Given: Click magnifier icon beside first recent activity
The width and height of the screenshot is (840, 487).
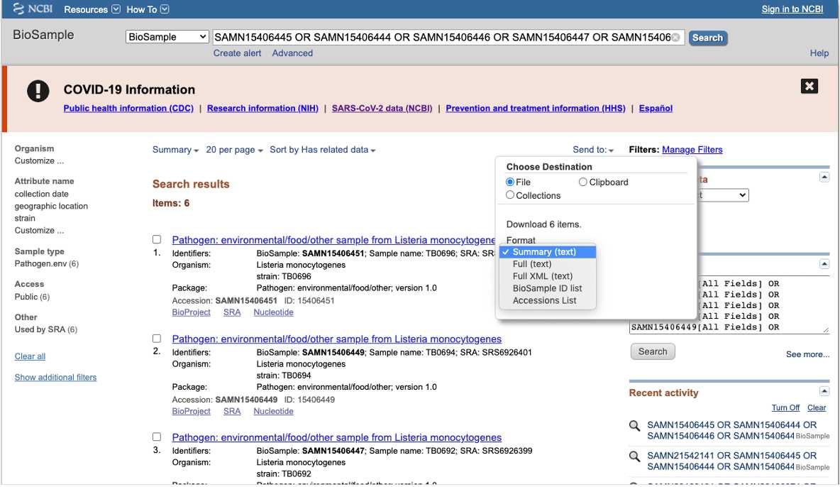Looking at the screenshot, I should (x=635, y=426).
